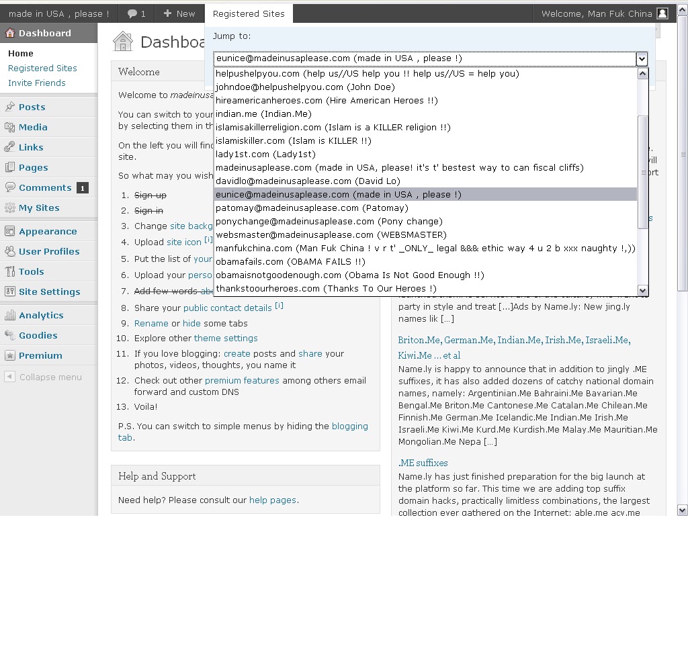Open Invite Friends in sidebar

coord(37,83)
